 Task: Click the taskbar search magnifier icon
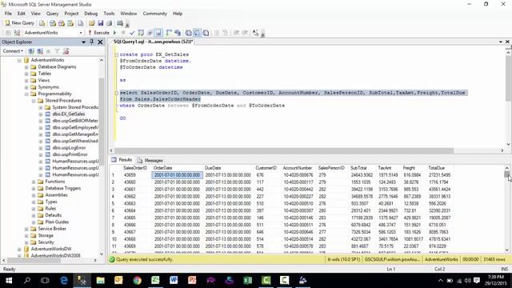27,280
